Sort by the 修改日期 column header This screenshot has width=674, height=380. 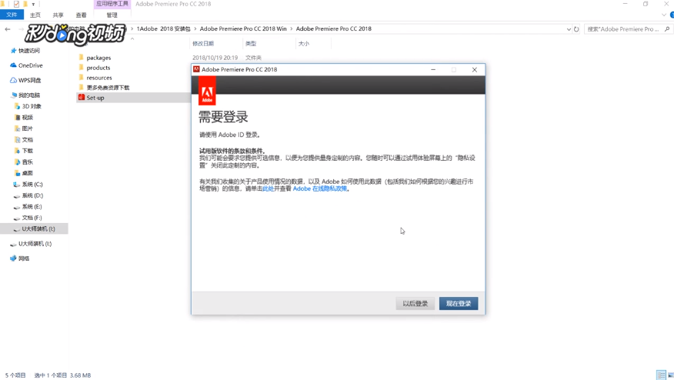tap(203, 43)
